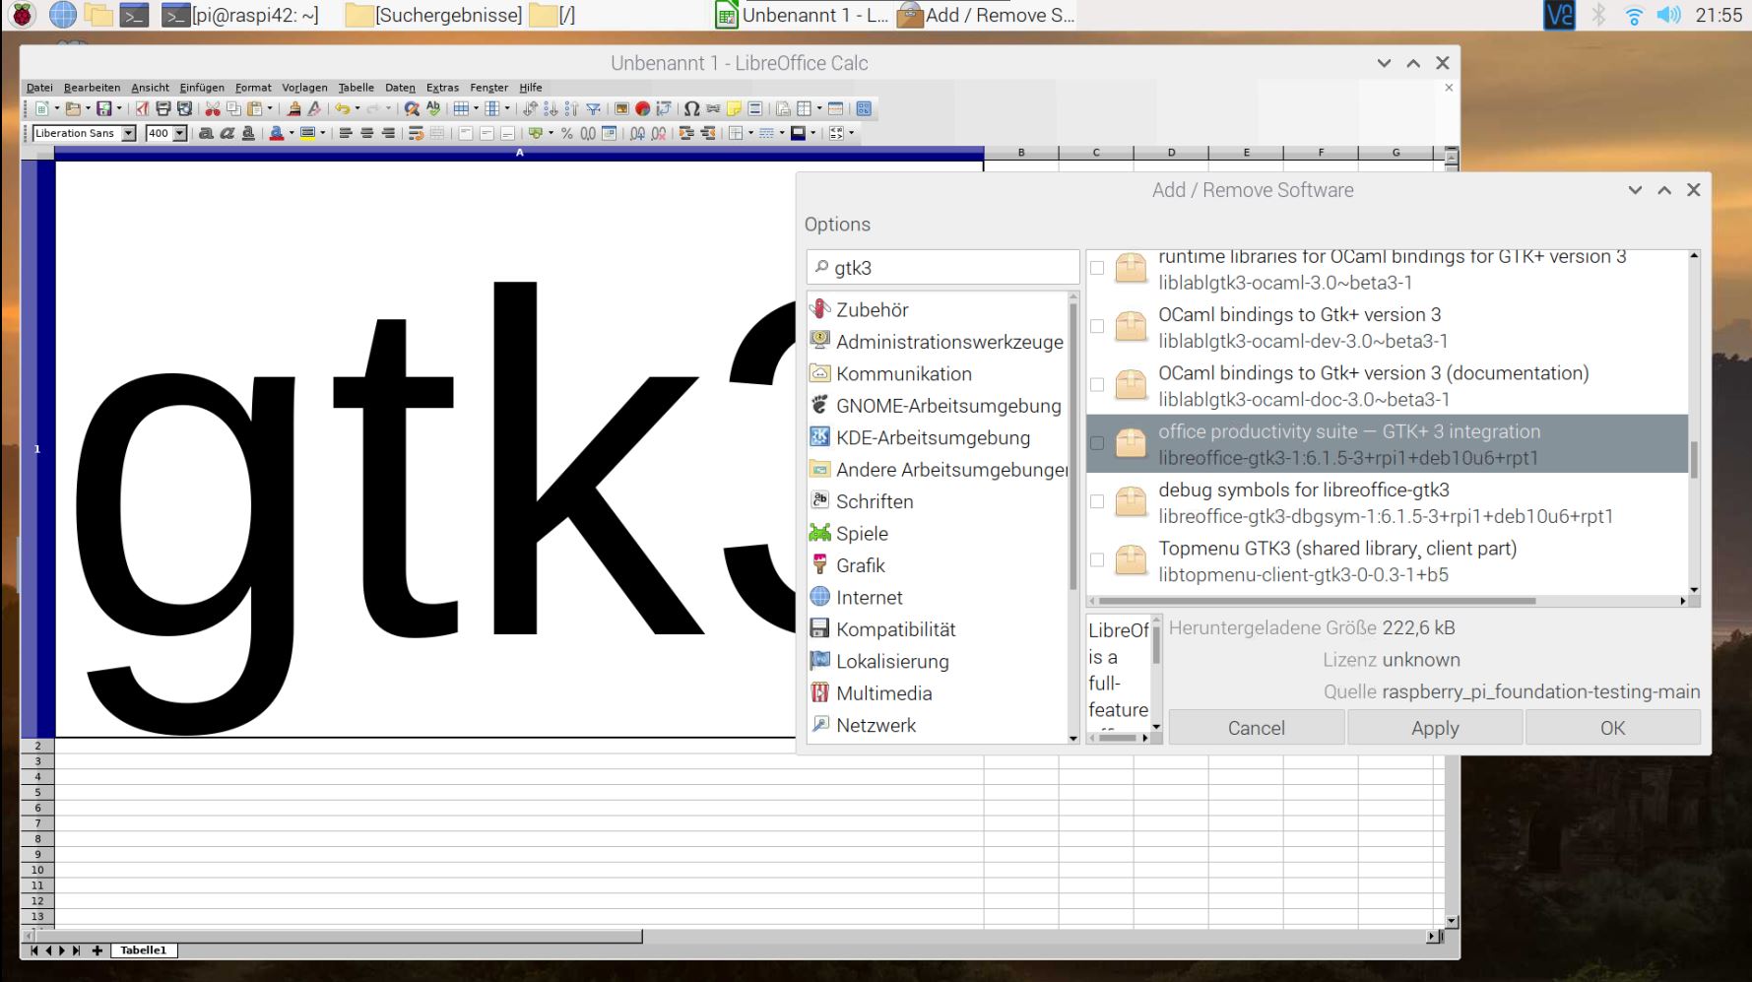This screenshot has height=982, width=1752.
Task: Click the Paste clipboard icon
Action: (254, 108)
